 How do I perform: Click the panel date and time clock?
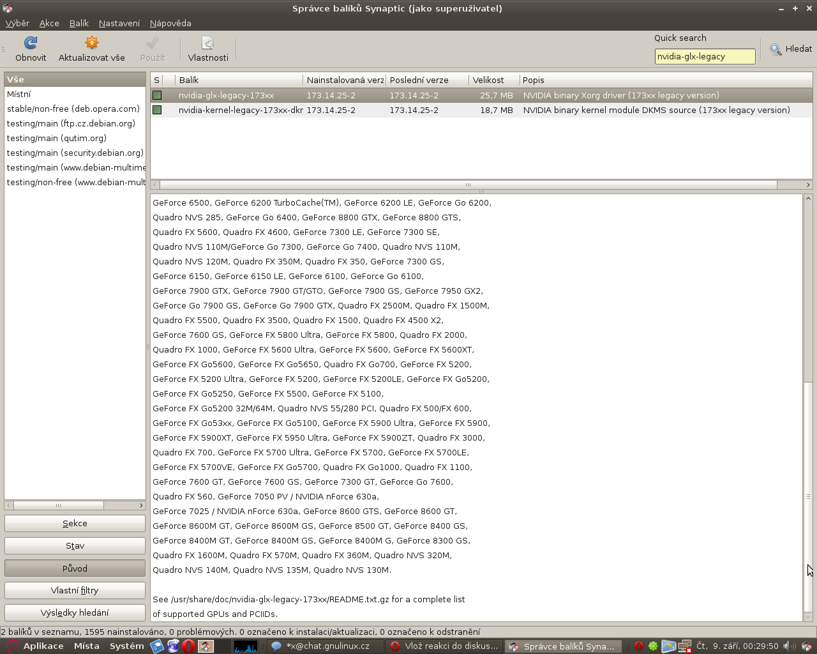click(x=737, y=646)
